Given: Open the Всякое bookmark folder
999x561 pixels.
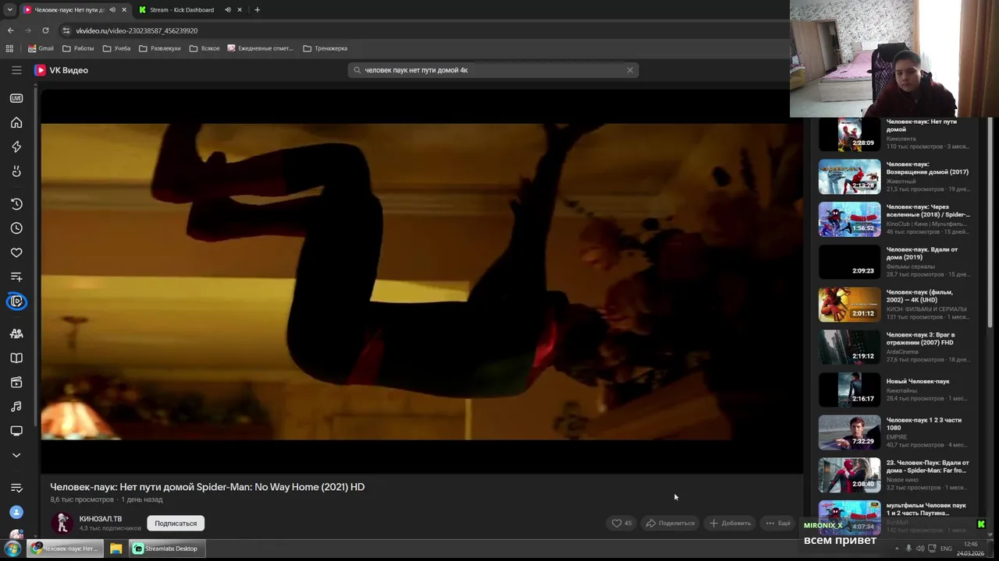Looking at the screenshot, I should click(204, 48).
